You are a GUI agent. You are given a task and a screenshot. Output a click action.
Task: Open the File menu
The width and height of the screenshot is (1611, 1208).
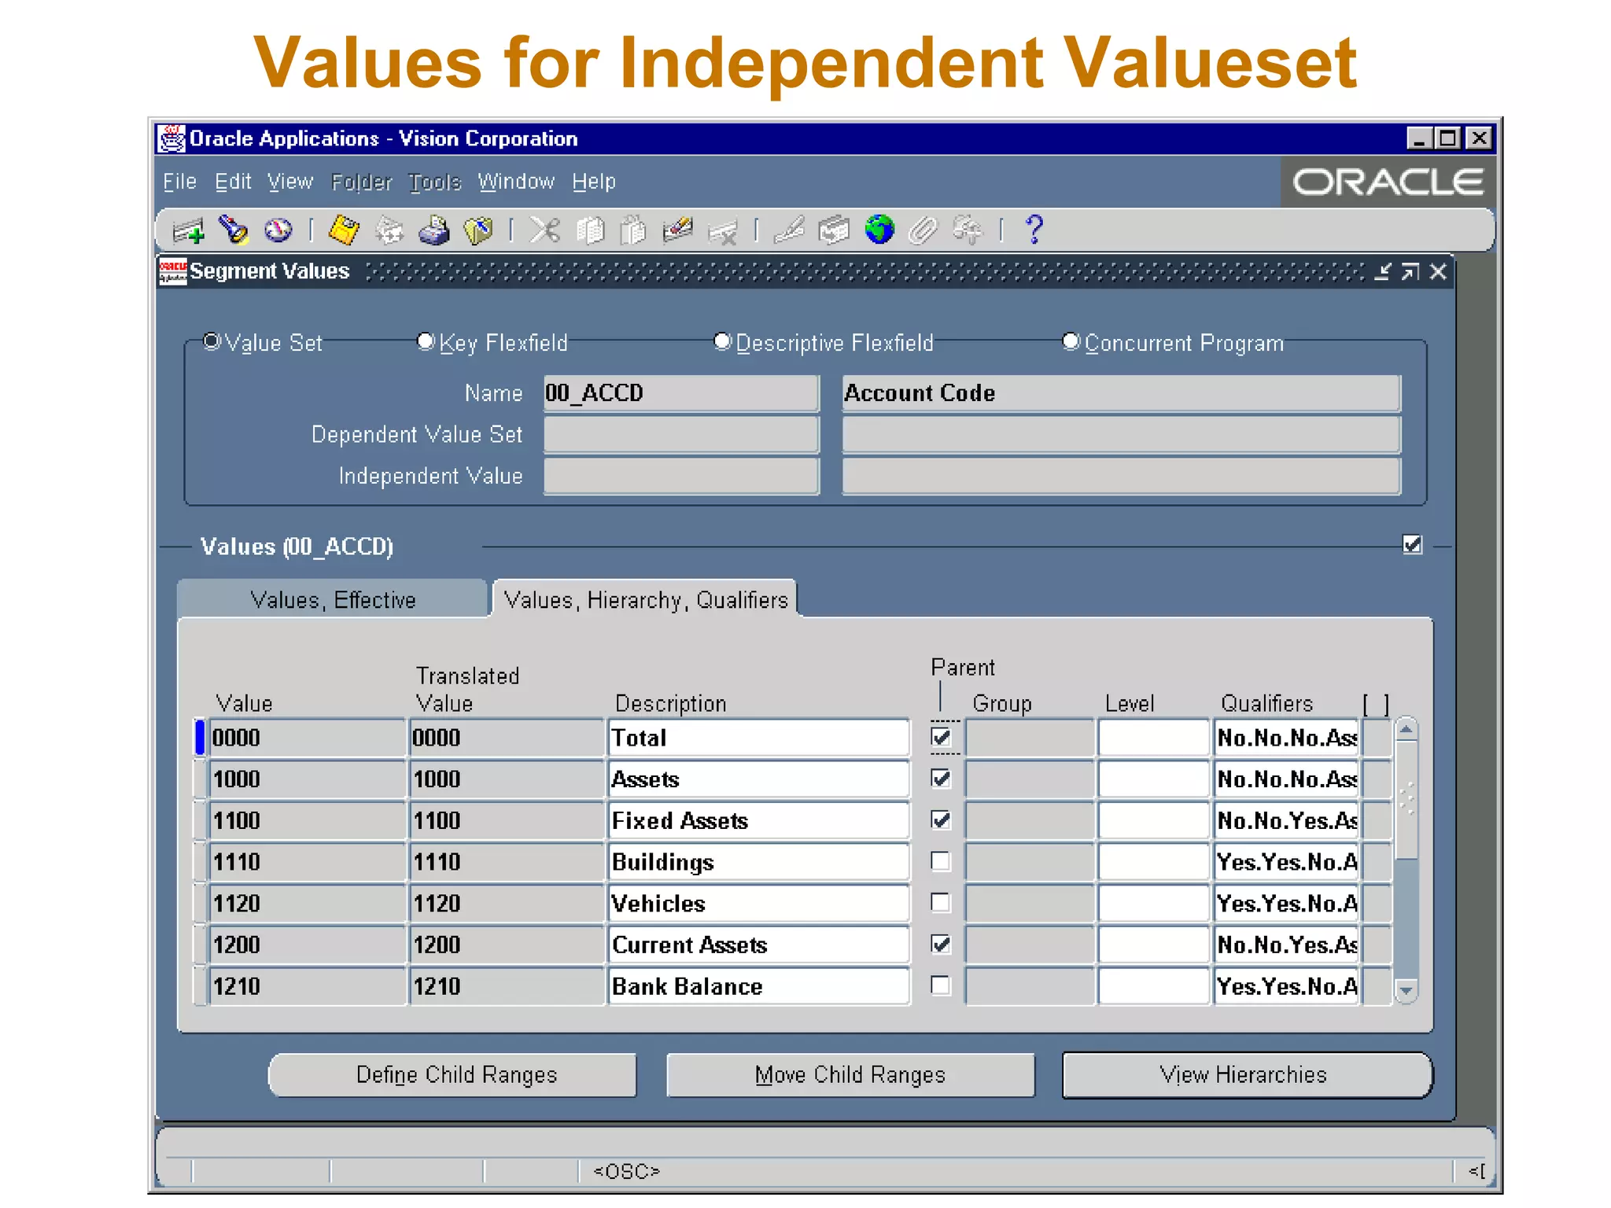point(179,182)
